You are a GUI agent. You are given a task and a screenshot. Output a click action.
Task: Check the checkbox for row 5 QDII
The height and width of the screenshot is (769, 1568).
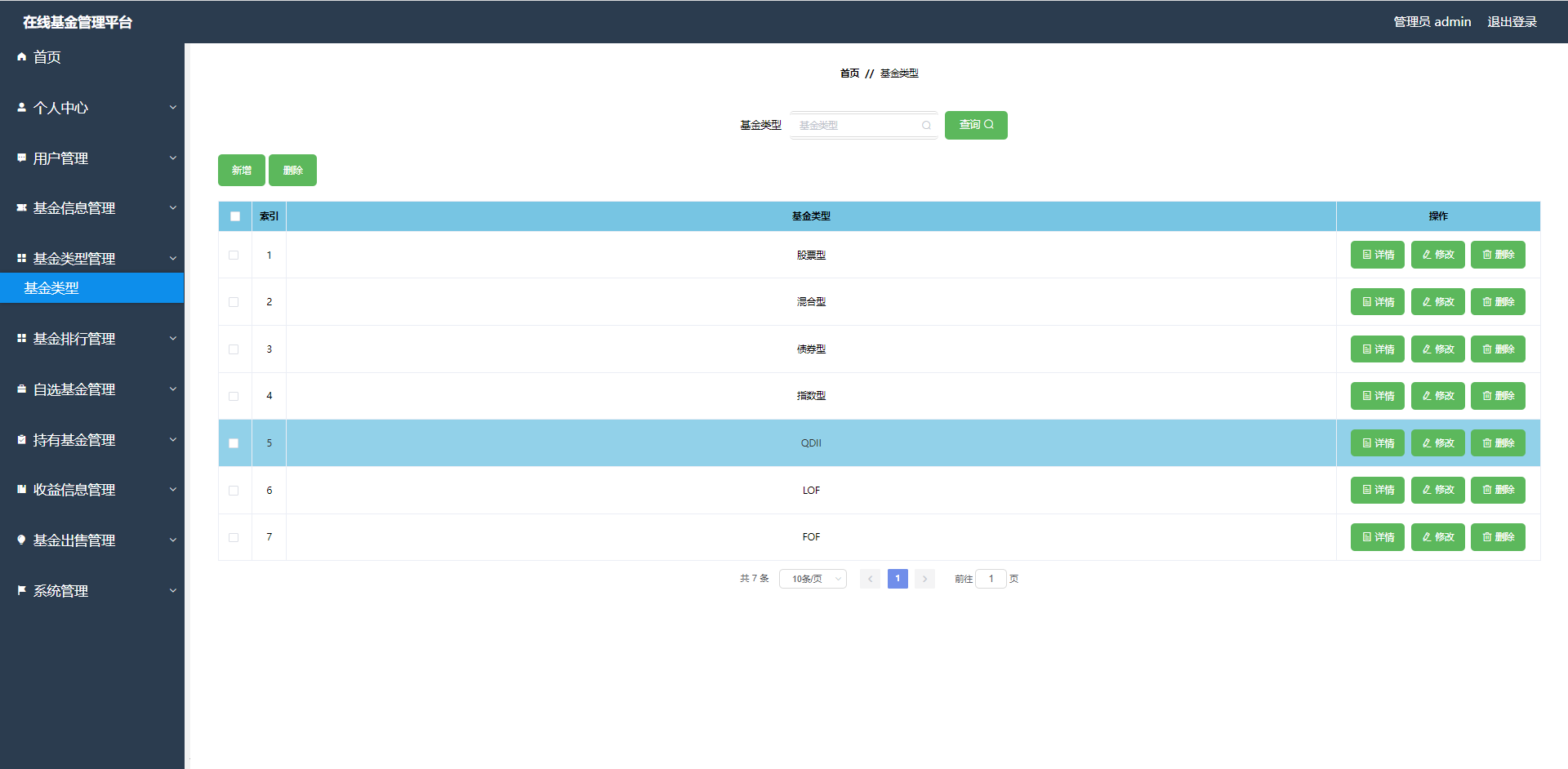(234, 443)
